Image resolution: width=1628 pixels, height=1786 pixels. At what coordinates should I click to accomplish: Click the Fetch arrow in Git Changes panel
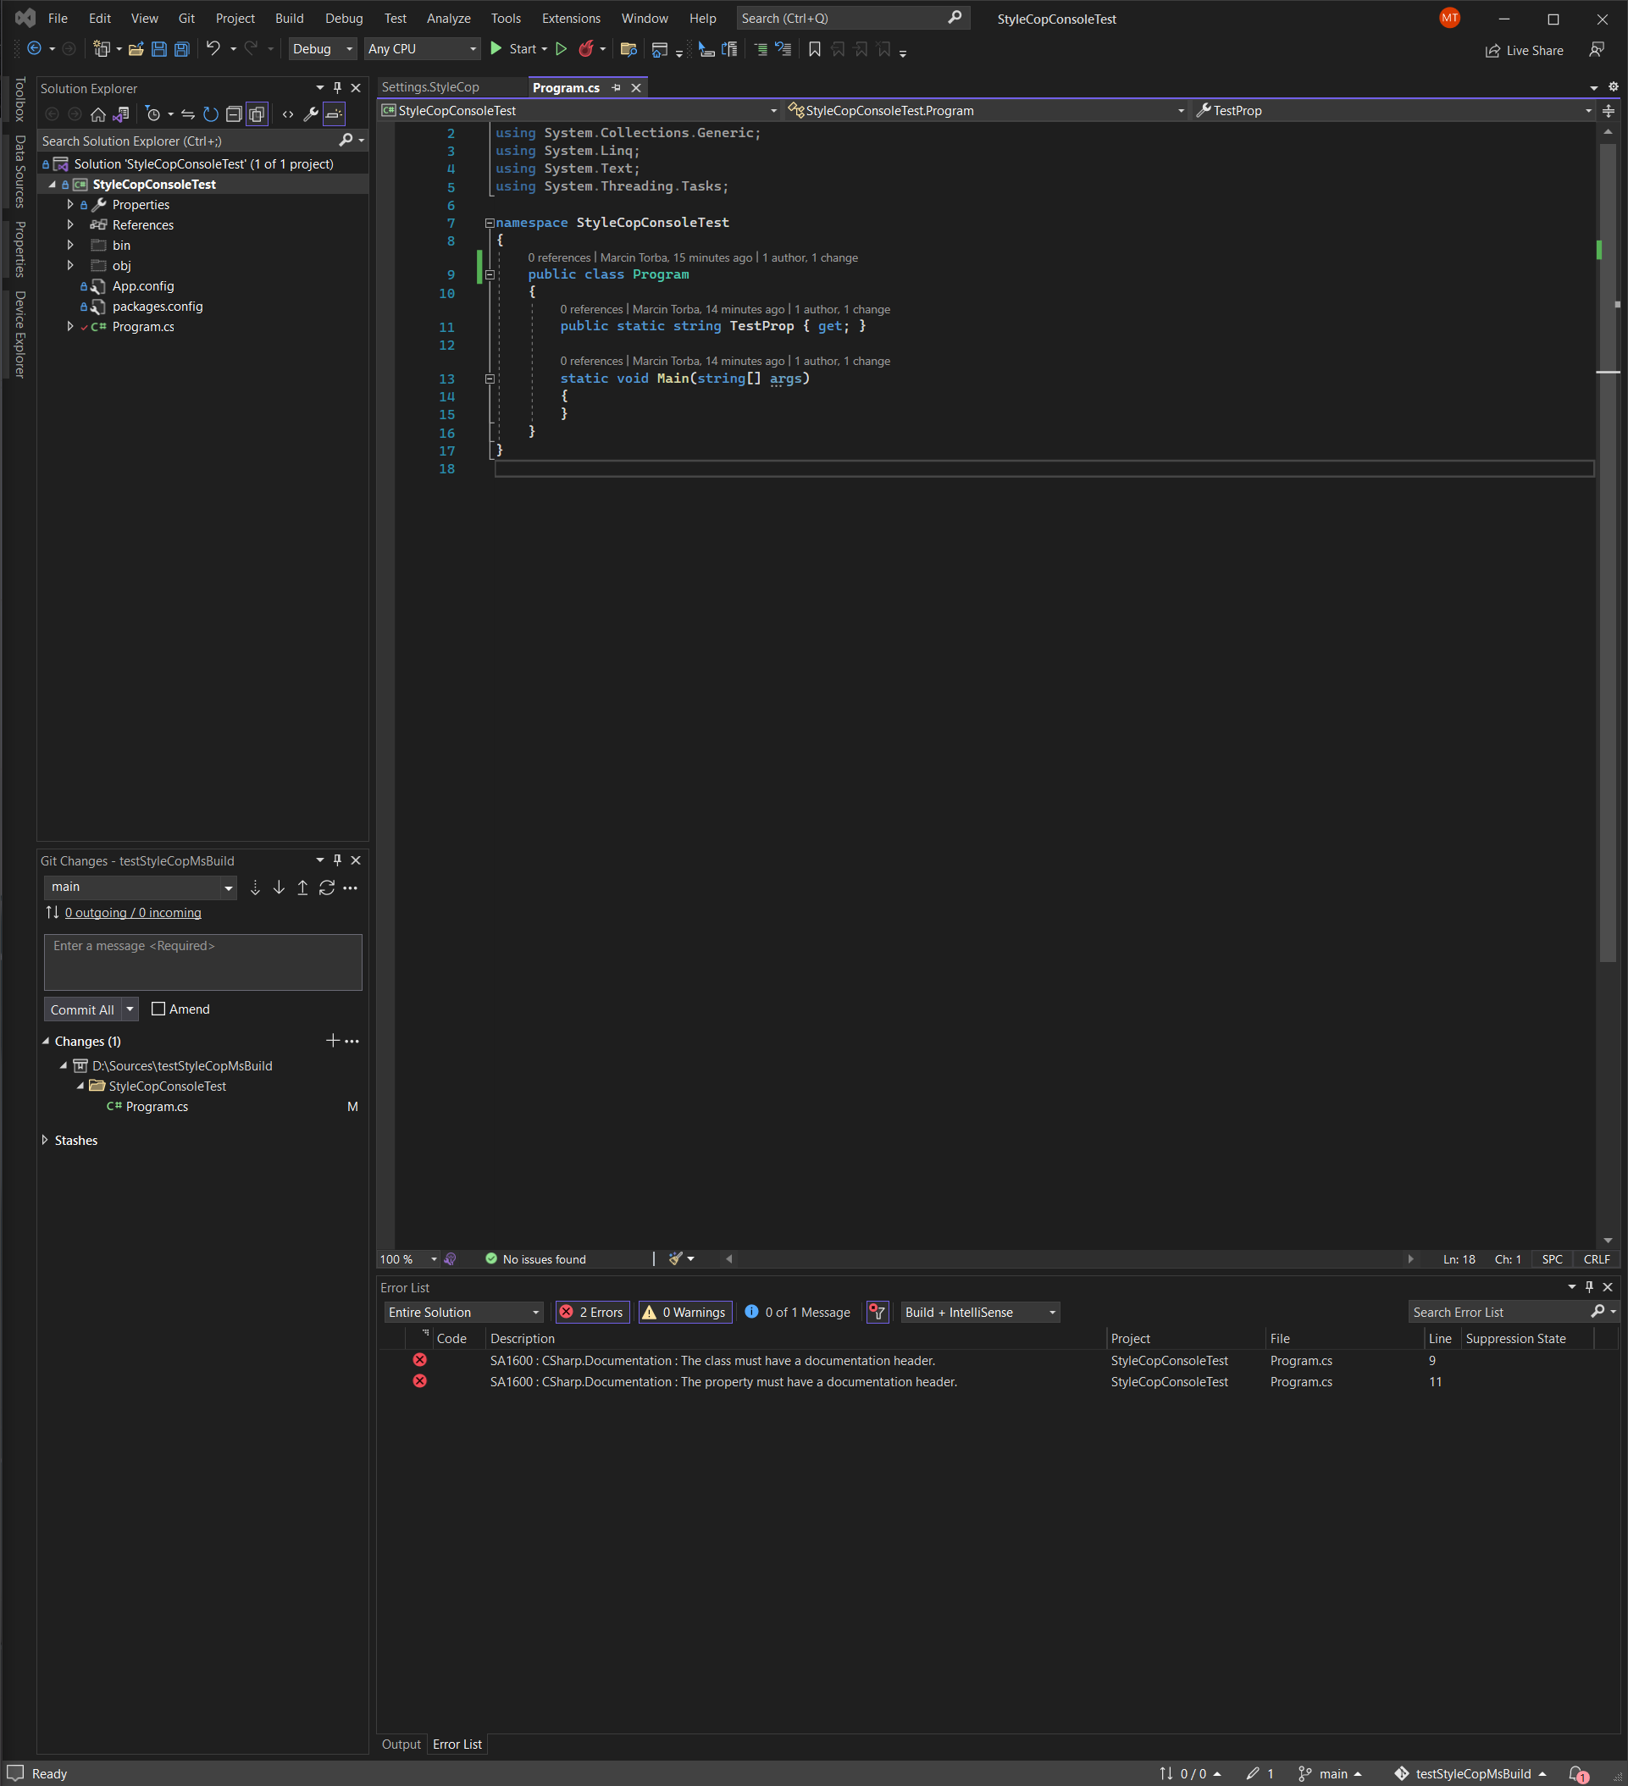[x=255, y=887]
